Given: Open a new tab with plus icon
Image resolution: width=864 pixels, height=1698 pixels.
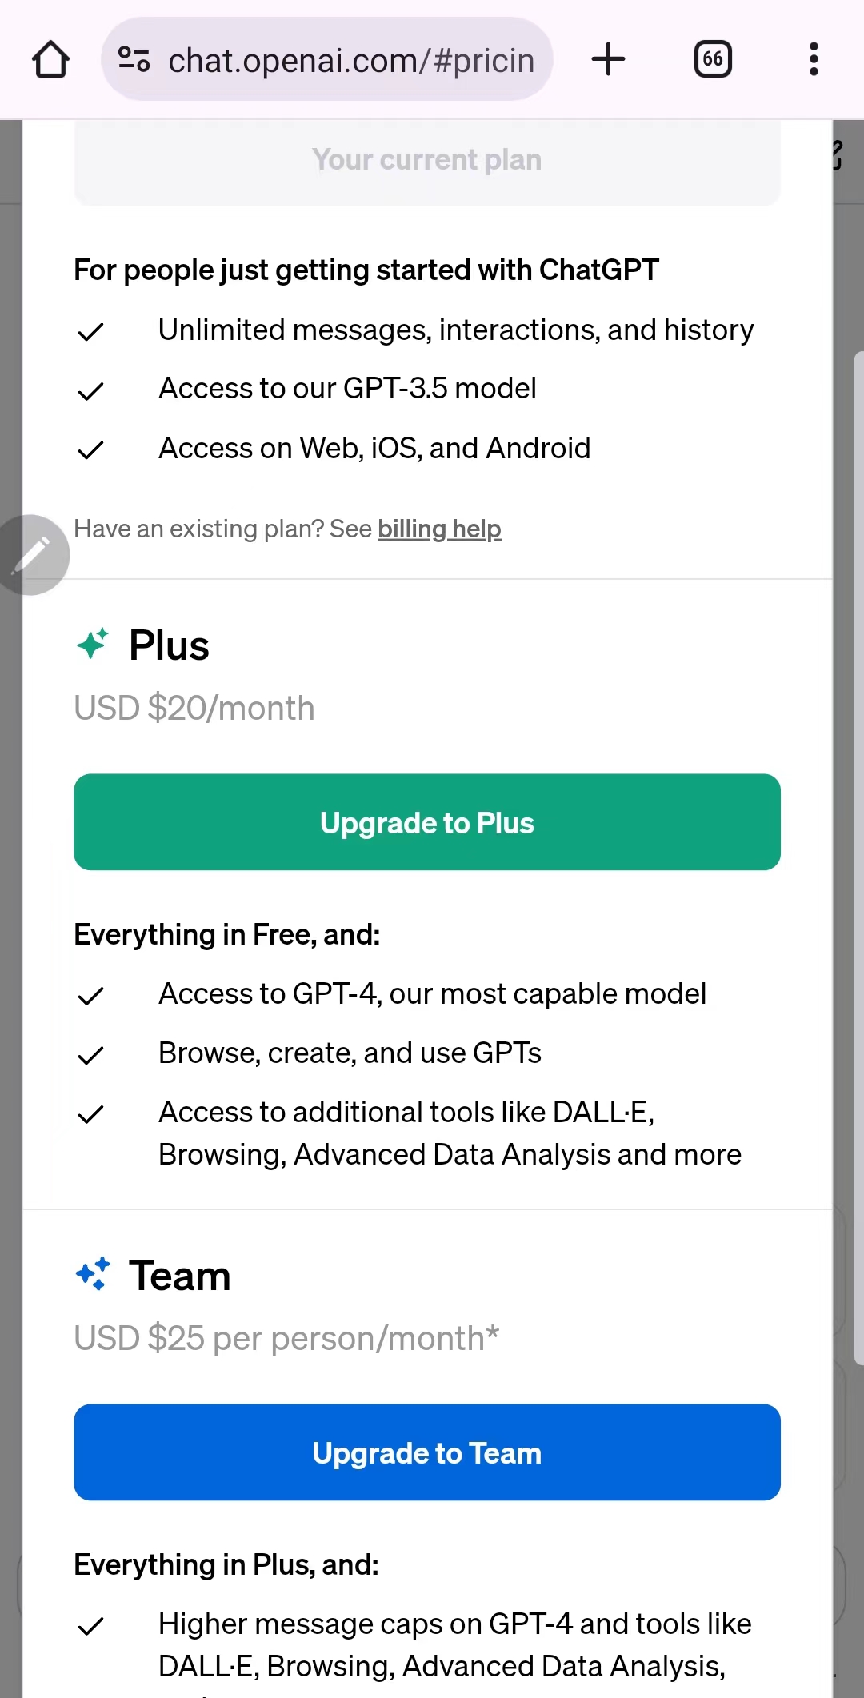Looking at the screenshot, I should (x=608, y=59).
